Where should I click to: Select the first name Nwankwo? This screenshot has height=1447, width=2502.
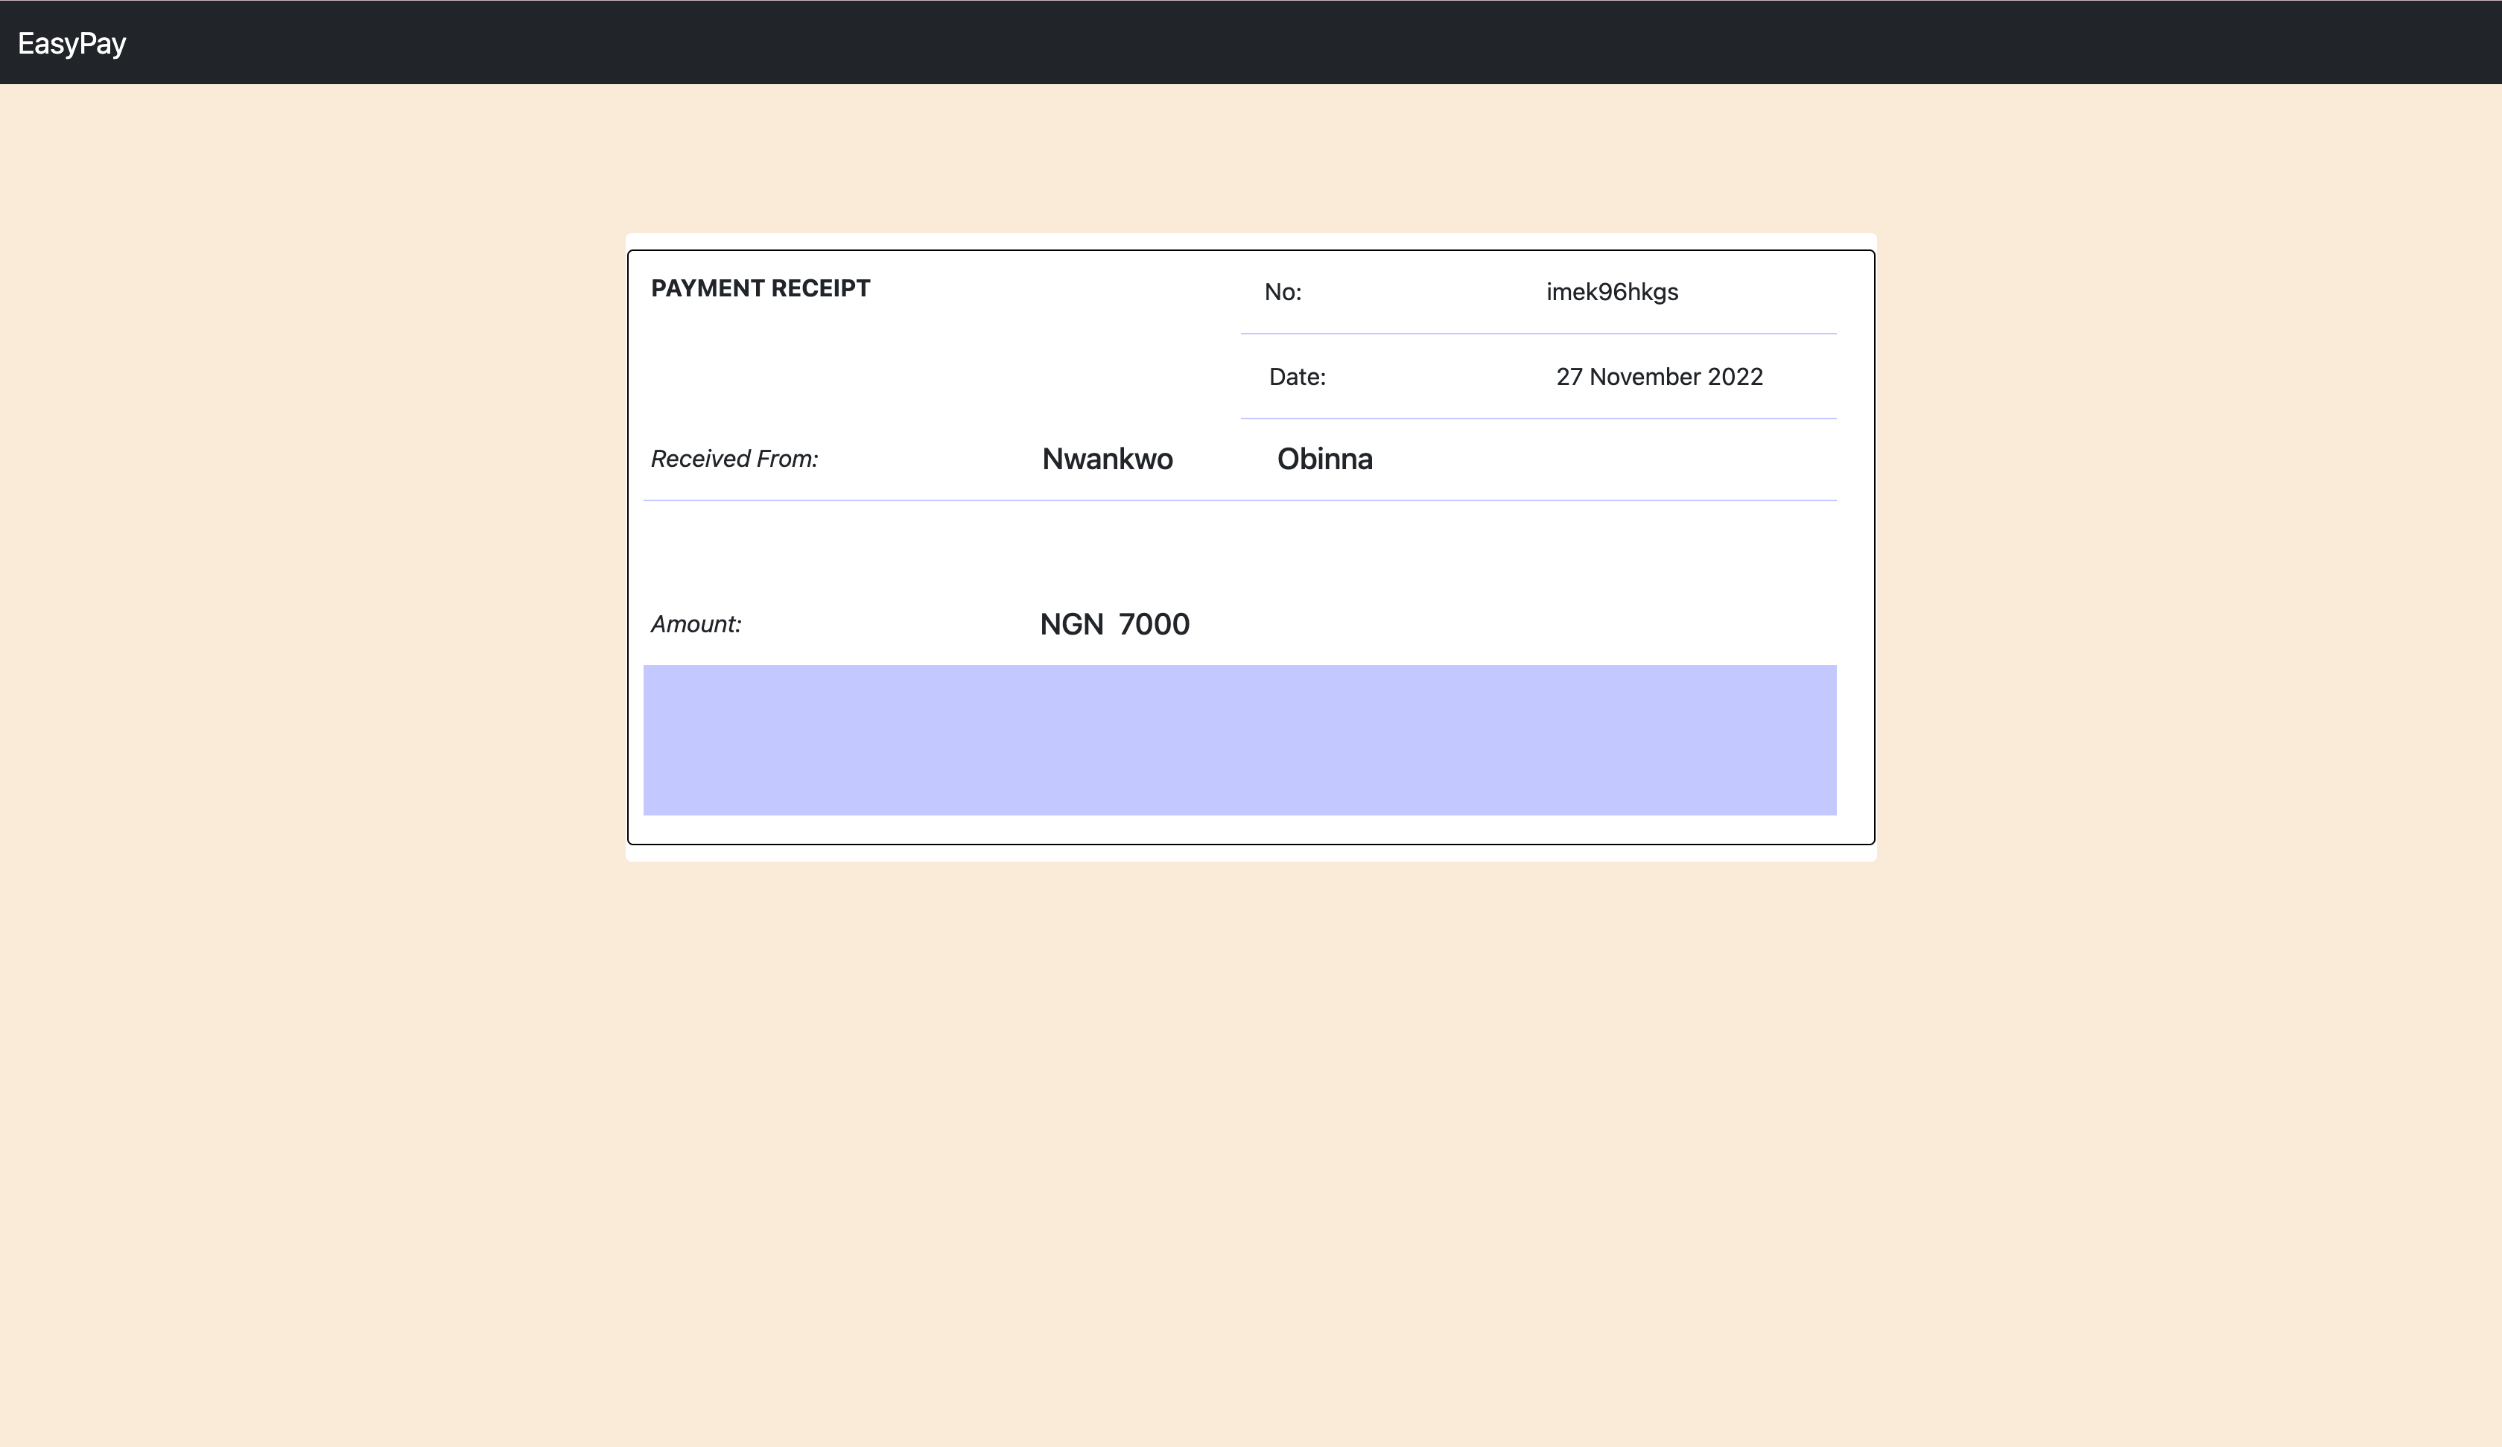click(1106, 459)
